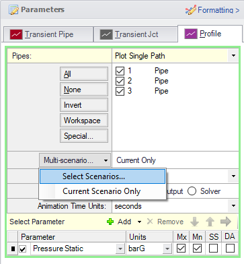Screen dimensions: 244x264
Task: Uncheck pipe 3 checkbox
Action: (x=120, y=91)
